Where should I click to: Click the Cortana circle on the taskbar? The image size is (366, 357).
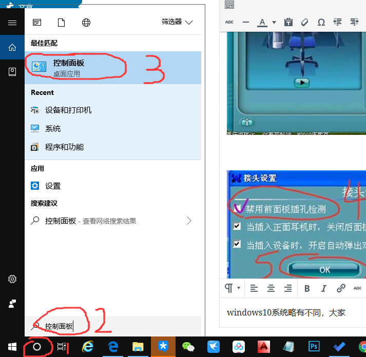[x=37, y=347]
